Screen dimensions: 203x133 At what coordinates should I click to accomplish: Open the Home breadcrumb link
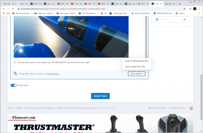tap(10, 108)
